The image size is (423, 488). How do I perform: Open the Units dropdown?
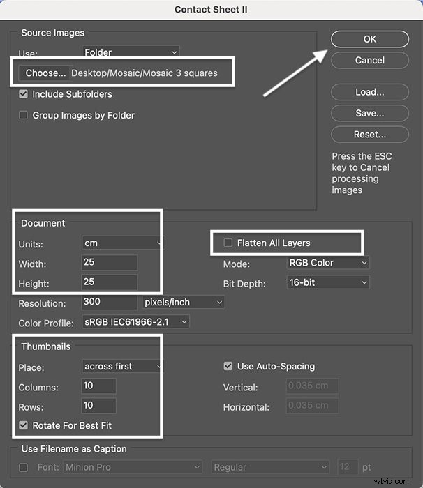click(x=121, y=243)
